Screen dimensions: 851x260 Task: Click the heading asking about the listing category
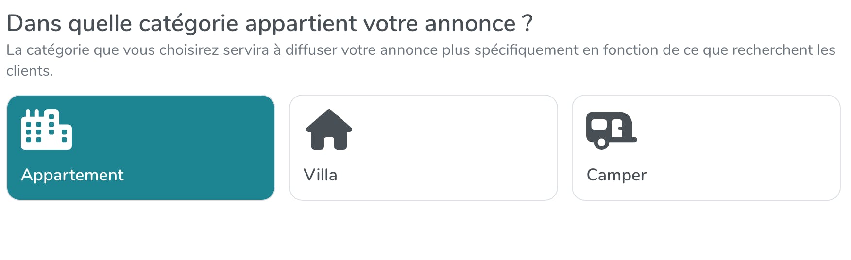tap(270, 23)
